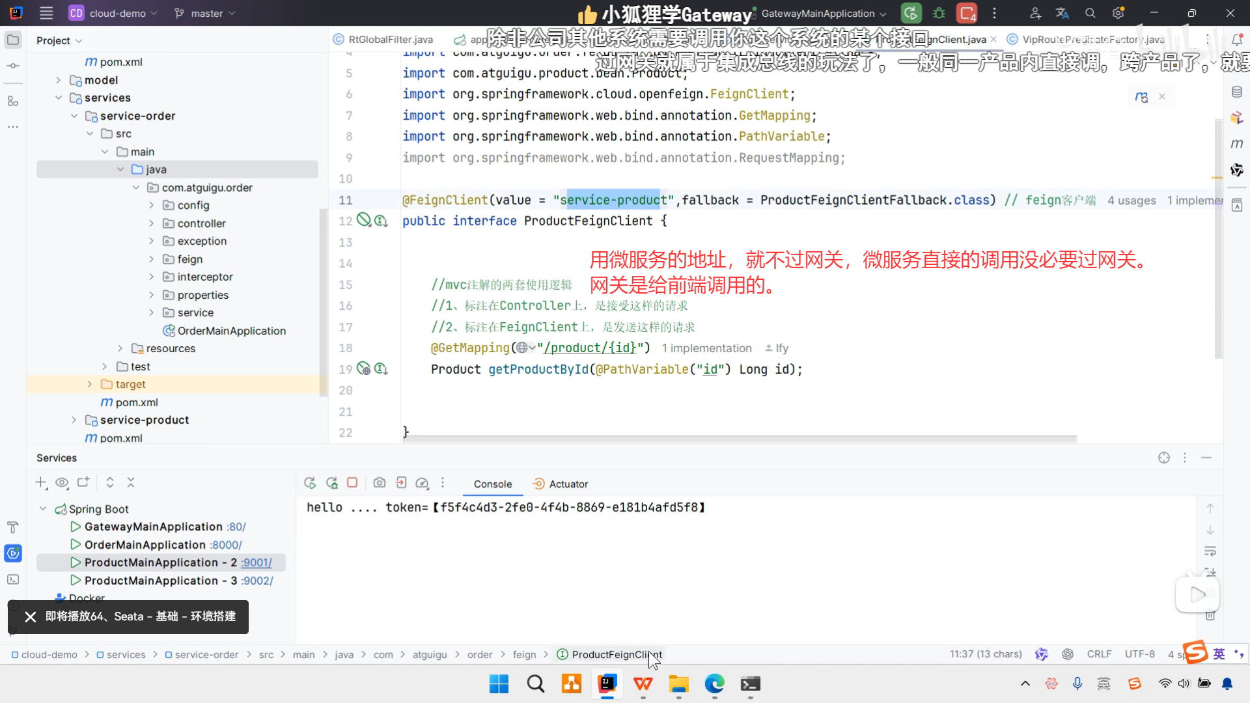Click the 4 usages inlay hint
The image size is (1250, 703).
coord(1132,200)
